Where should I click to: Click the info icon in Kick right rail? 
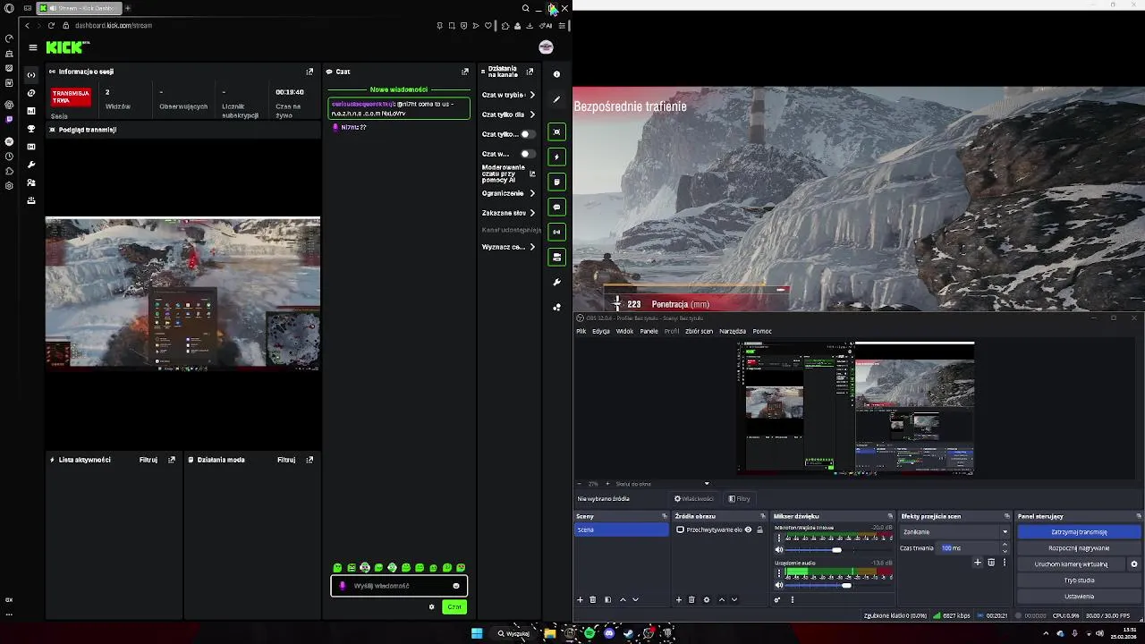point(556,74)
